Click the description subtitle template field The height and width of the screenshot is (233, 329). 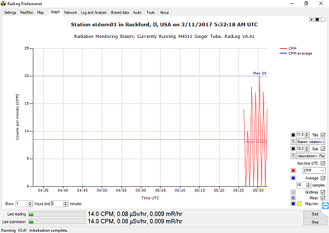click(x=310, y=156)
